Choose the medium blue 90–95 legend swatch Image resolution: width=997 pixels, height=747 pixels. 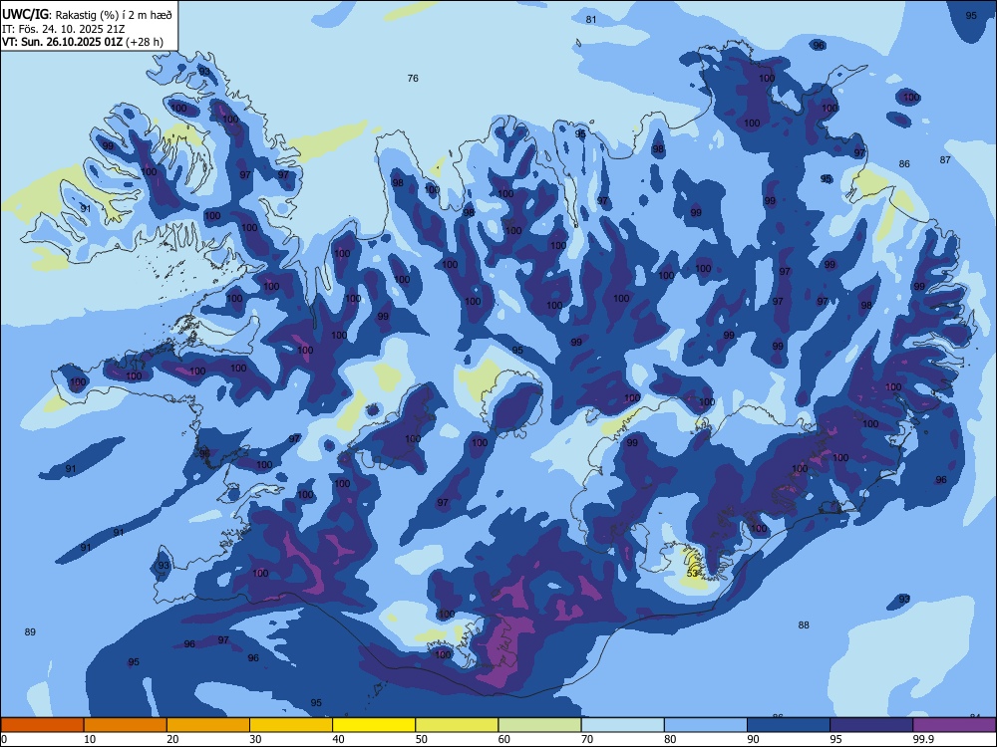(x=789, y=725)
